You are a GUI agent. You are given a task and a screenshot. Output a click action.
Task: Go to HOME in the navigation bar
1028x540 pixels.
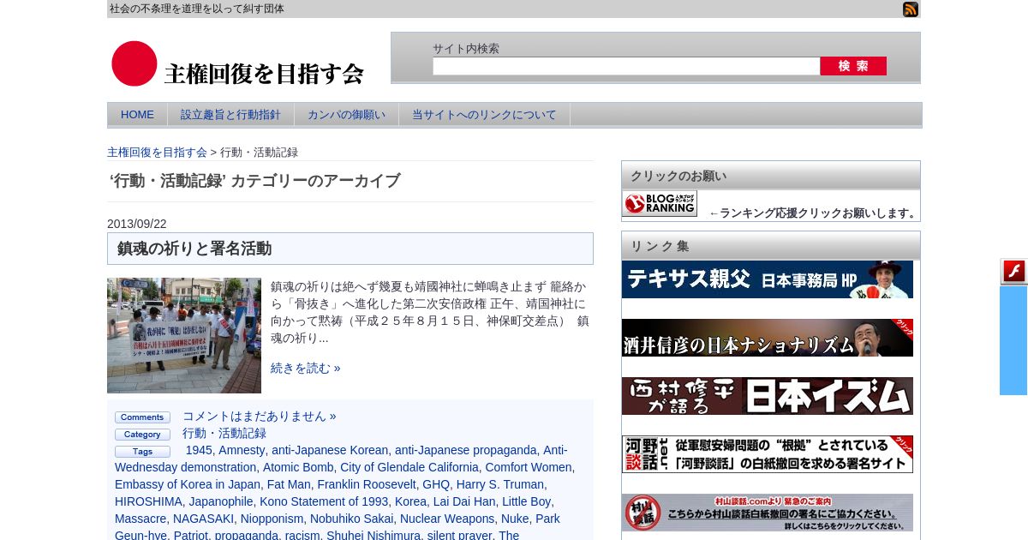click(137, 115)
